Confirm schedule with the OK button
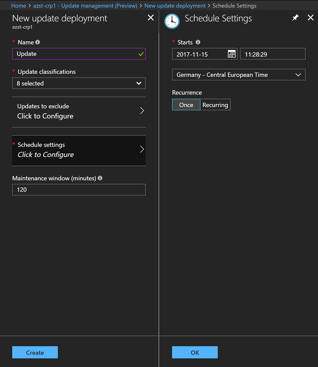The height and width of the screenshot is (367, 318). pyautogui.click(x=195, y=353)
